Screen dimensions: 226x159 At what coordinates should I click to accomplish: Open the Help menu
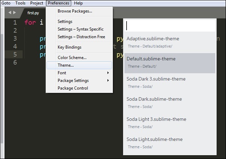[x=78, y=3]
